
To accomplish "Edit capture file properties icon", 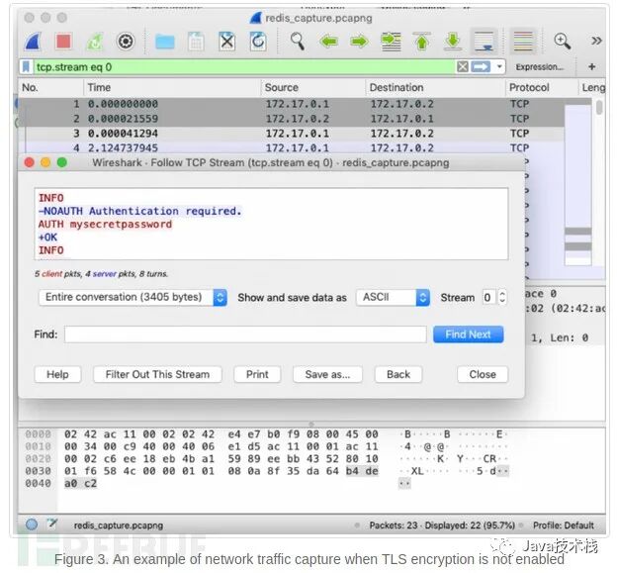I will [x=51, y=525].
